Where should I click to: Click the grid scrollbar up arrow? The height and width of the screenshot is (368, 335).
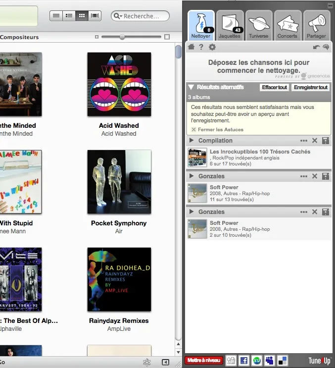(178, 344)
